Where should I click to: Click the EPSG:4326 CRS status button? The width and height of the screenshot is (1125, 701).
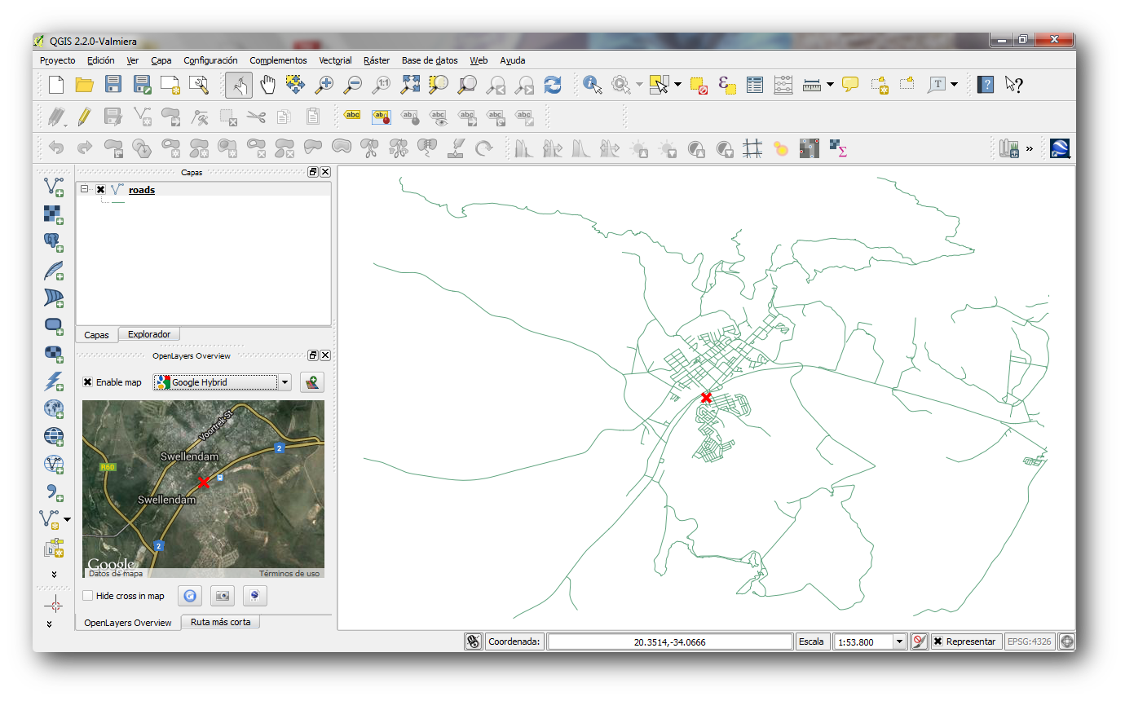1030,641
